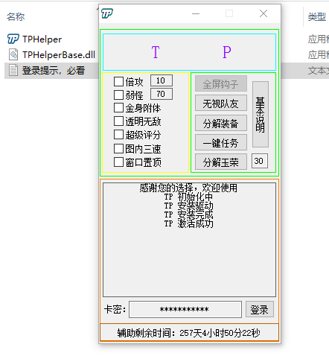Click the 弱怪 value field showing 70

[x=162, y=94]
